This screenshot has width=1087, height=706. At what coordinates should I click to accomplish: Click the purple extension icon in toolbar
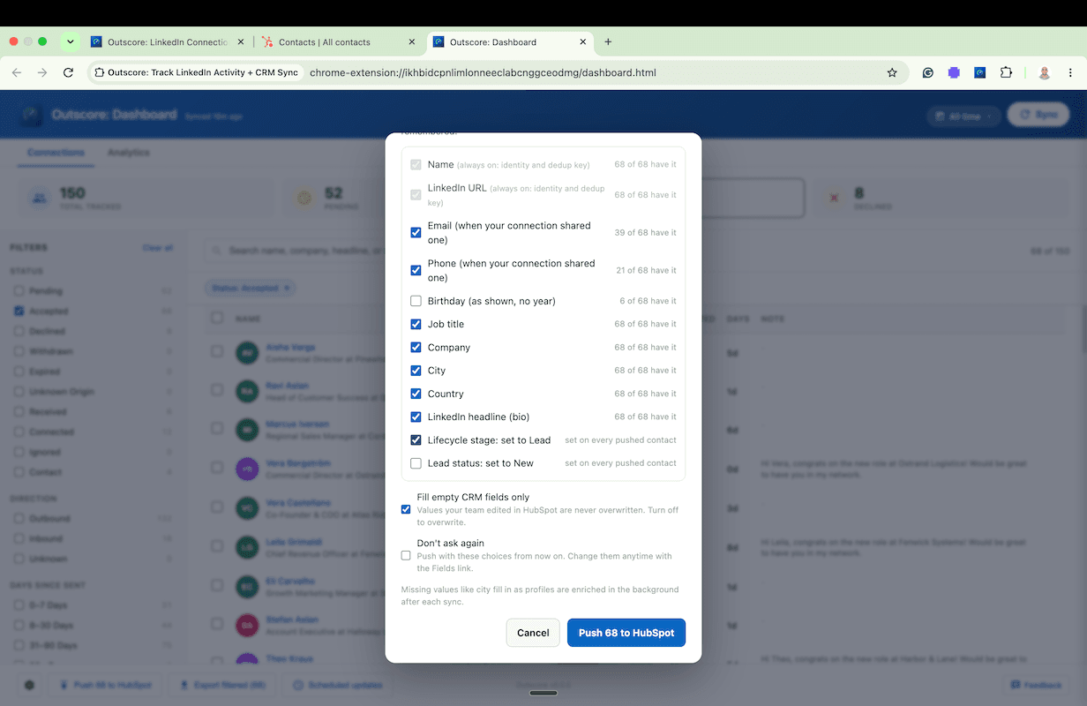(x=954, y=72)
